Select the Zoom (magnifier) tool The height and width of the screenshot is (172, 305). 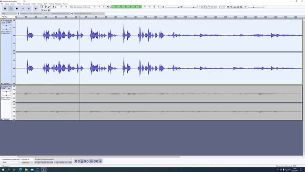[42, 10]
